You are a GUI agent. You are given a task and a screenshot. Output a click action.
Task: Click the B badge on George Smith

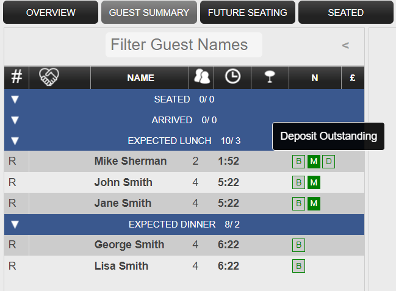[298, 245]
